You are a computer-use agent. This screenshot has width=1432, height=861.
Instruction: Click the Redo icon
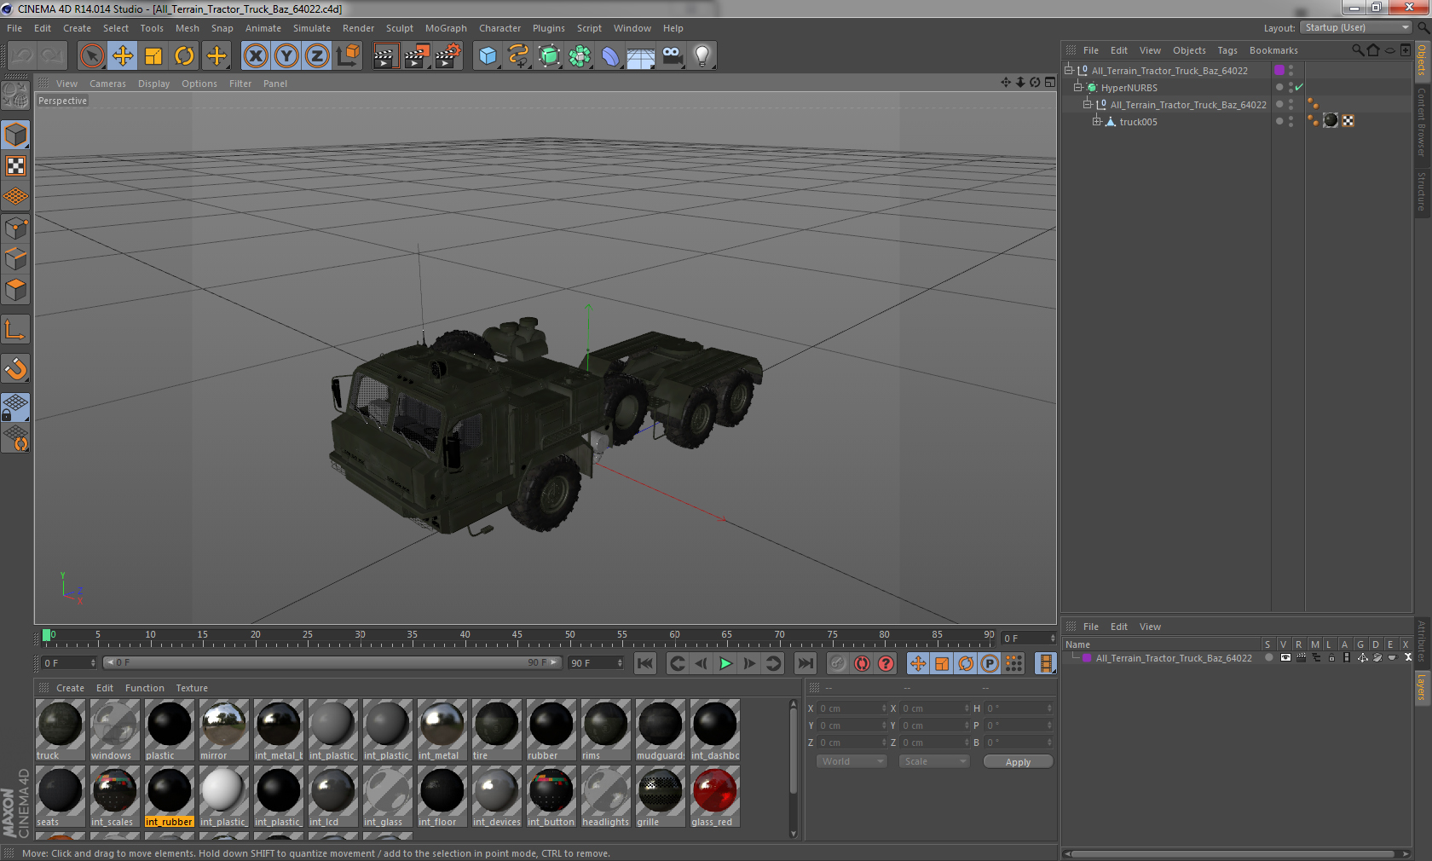coord(52,56)
